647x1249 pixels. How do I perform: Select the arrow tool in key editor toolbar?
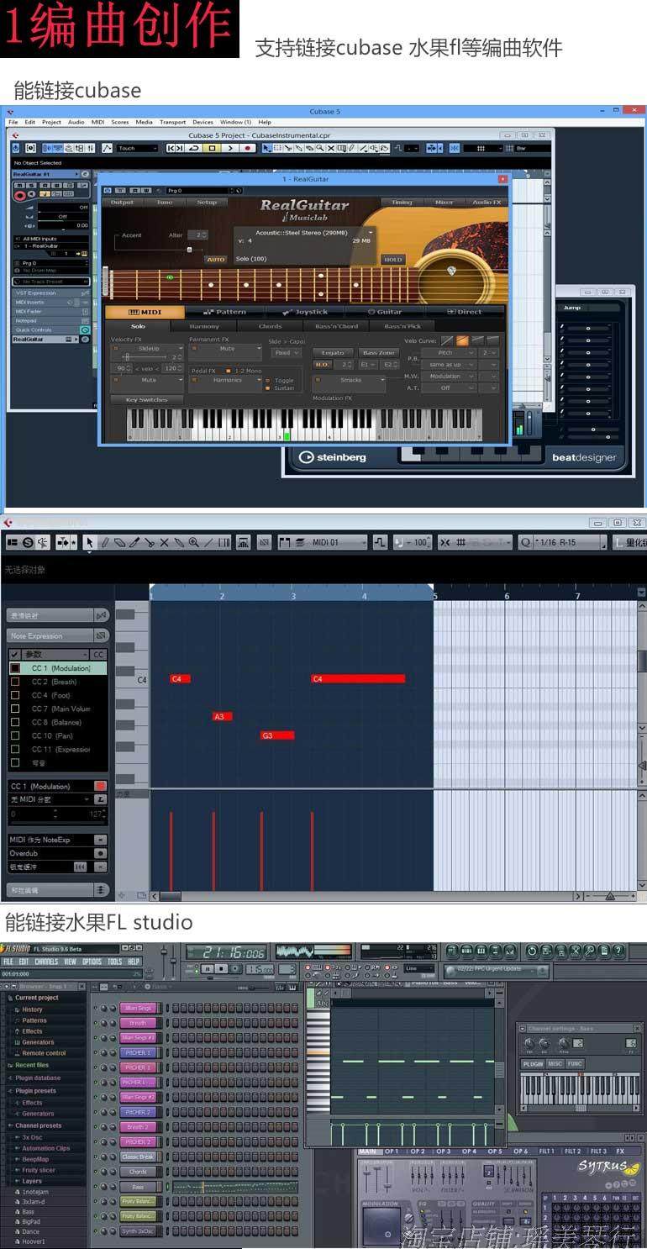tap(90, 543)
